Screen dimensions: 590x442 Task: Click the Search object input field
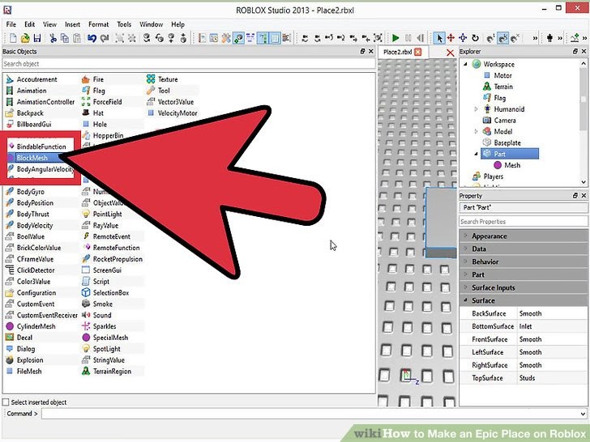coord(189,64)
